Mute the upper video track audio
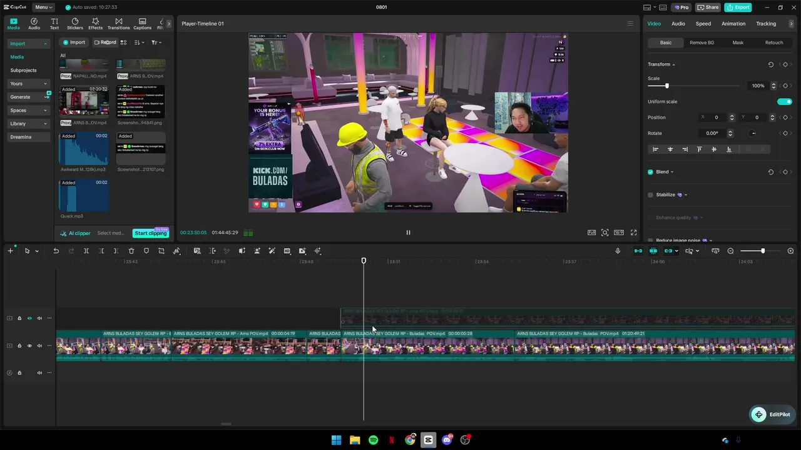The height and width of the screenshot is (450, 801). pyautogui.click(x=39, y=318)
